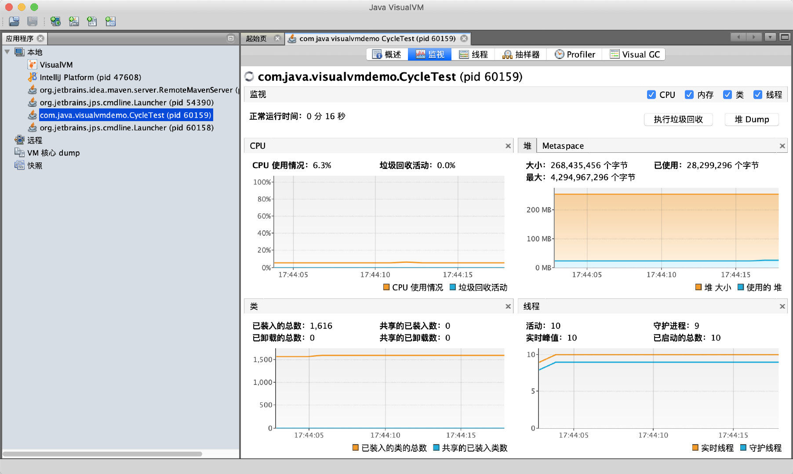The height and width of the screenshot is (474, 793).
Task: Click the 正常运行时间 uptime text
Action: click(x=297, y=116)
